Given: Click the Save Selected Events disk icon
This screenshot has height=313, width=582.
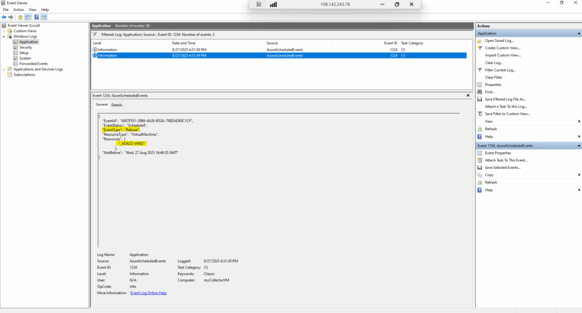Looking at the screenshot, I should click(x=480, y=168).
